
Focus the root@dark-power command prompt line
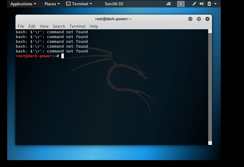(107, 56)
